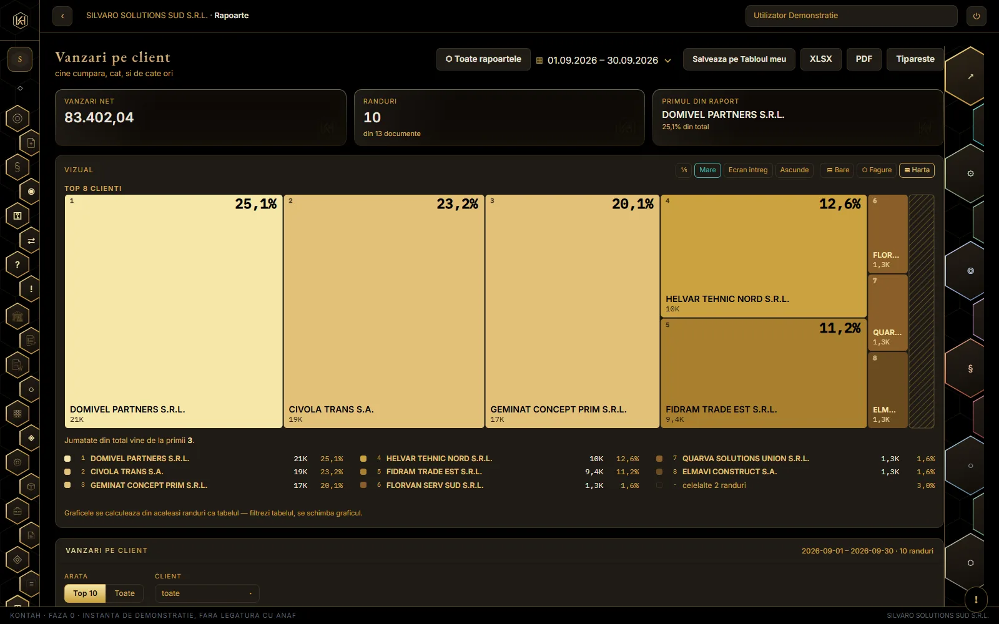Open the bank building hexagon in left sidebar
Image resolution: width=999 pixels, height=624 pixels.
tap(17, 316)
